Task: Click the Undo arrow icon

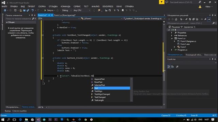Action: pos(33,11)
